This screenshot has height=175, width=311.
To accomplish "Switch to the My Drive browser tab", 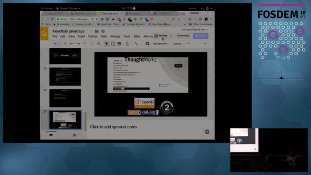I will [x=83, y=14].
